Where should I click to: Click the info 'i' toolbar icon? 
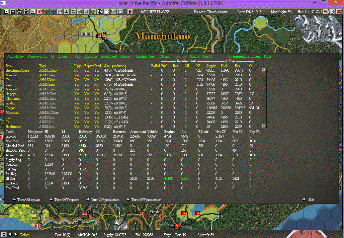coord(33,12)
